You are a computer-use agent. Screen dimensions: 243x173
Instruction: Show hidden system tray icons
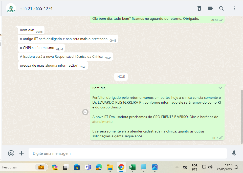pyautogui.click(x=177, y=167)
